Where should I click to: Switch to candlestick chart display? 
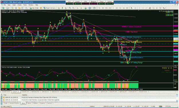tap(62, 8)
